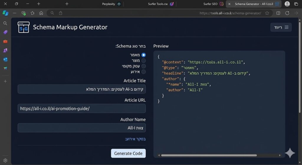Click the briefcase tools icon in sidebar
This screenshot has height=165, width=302.
click(x=5, y=41)
